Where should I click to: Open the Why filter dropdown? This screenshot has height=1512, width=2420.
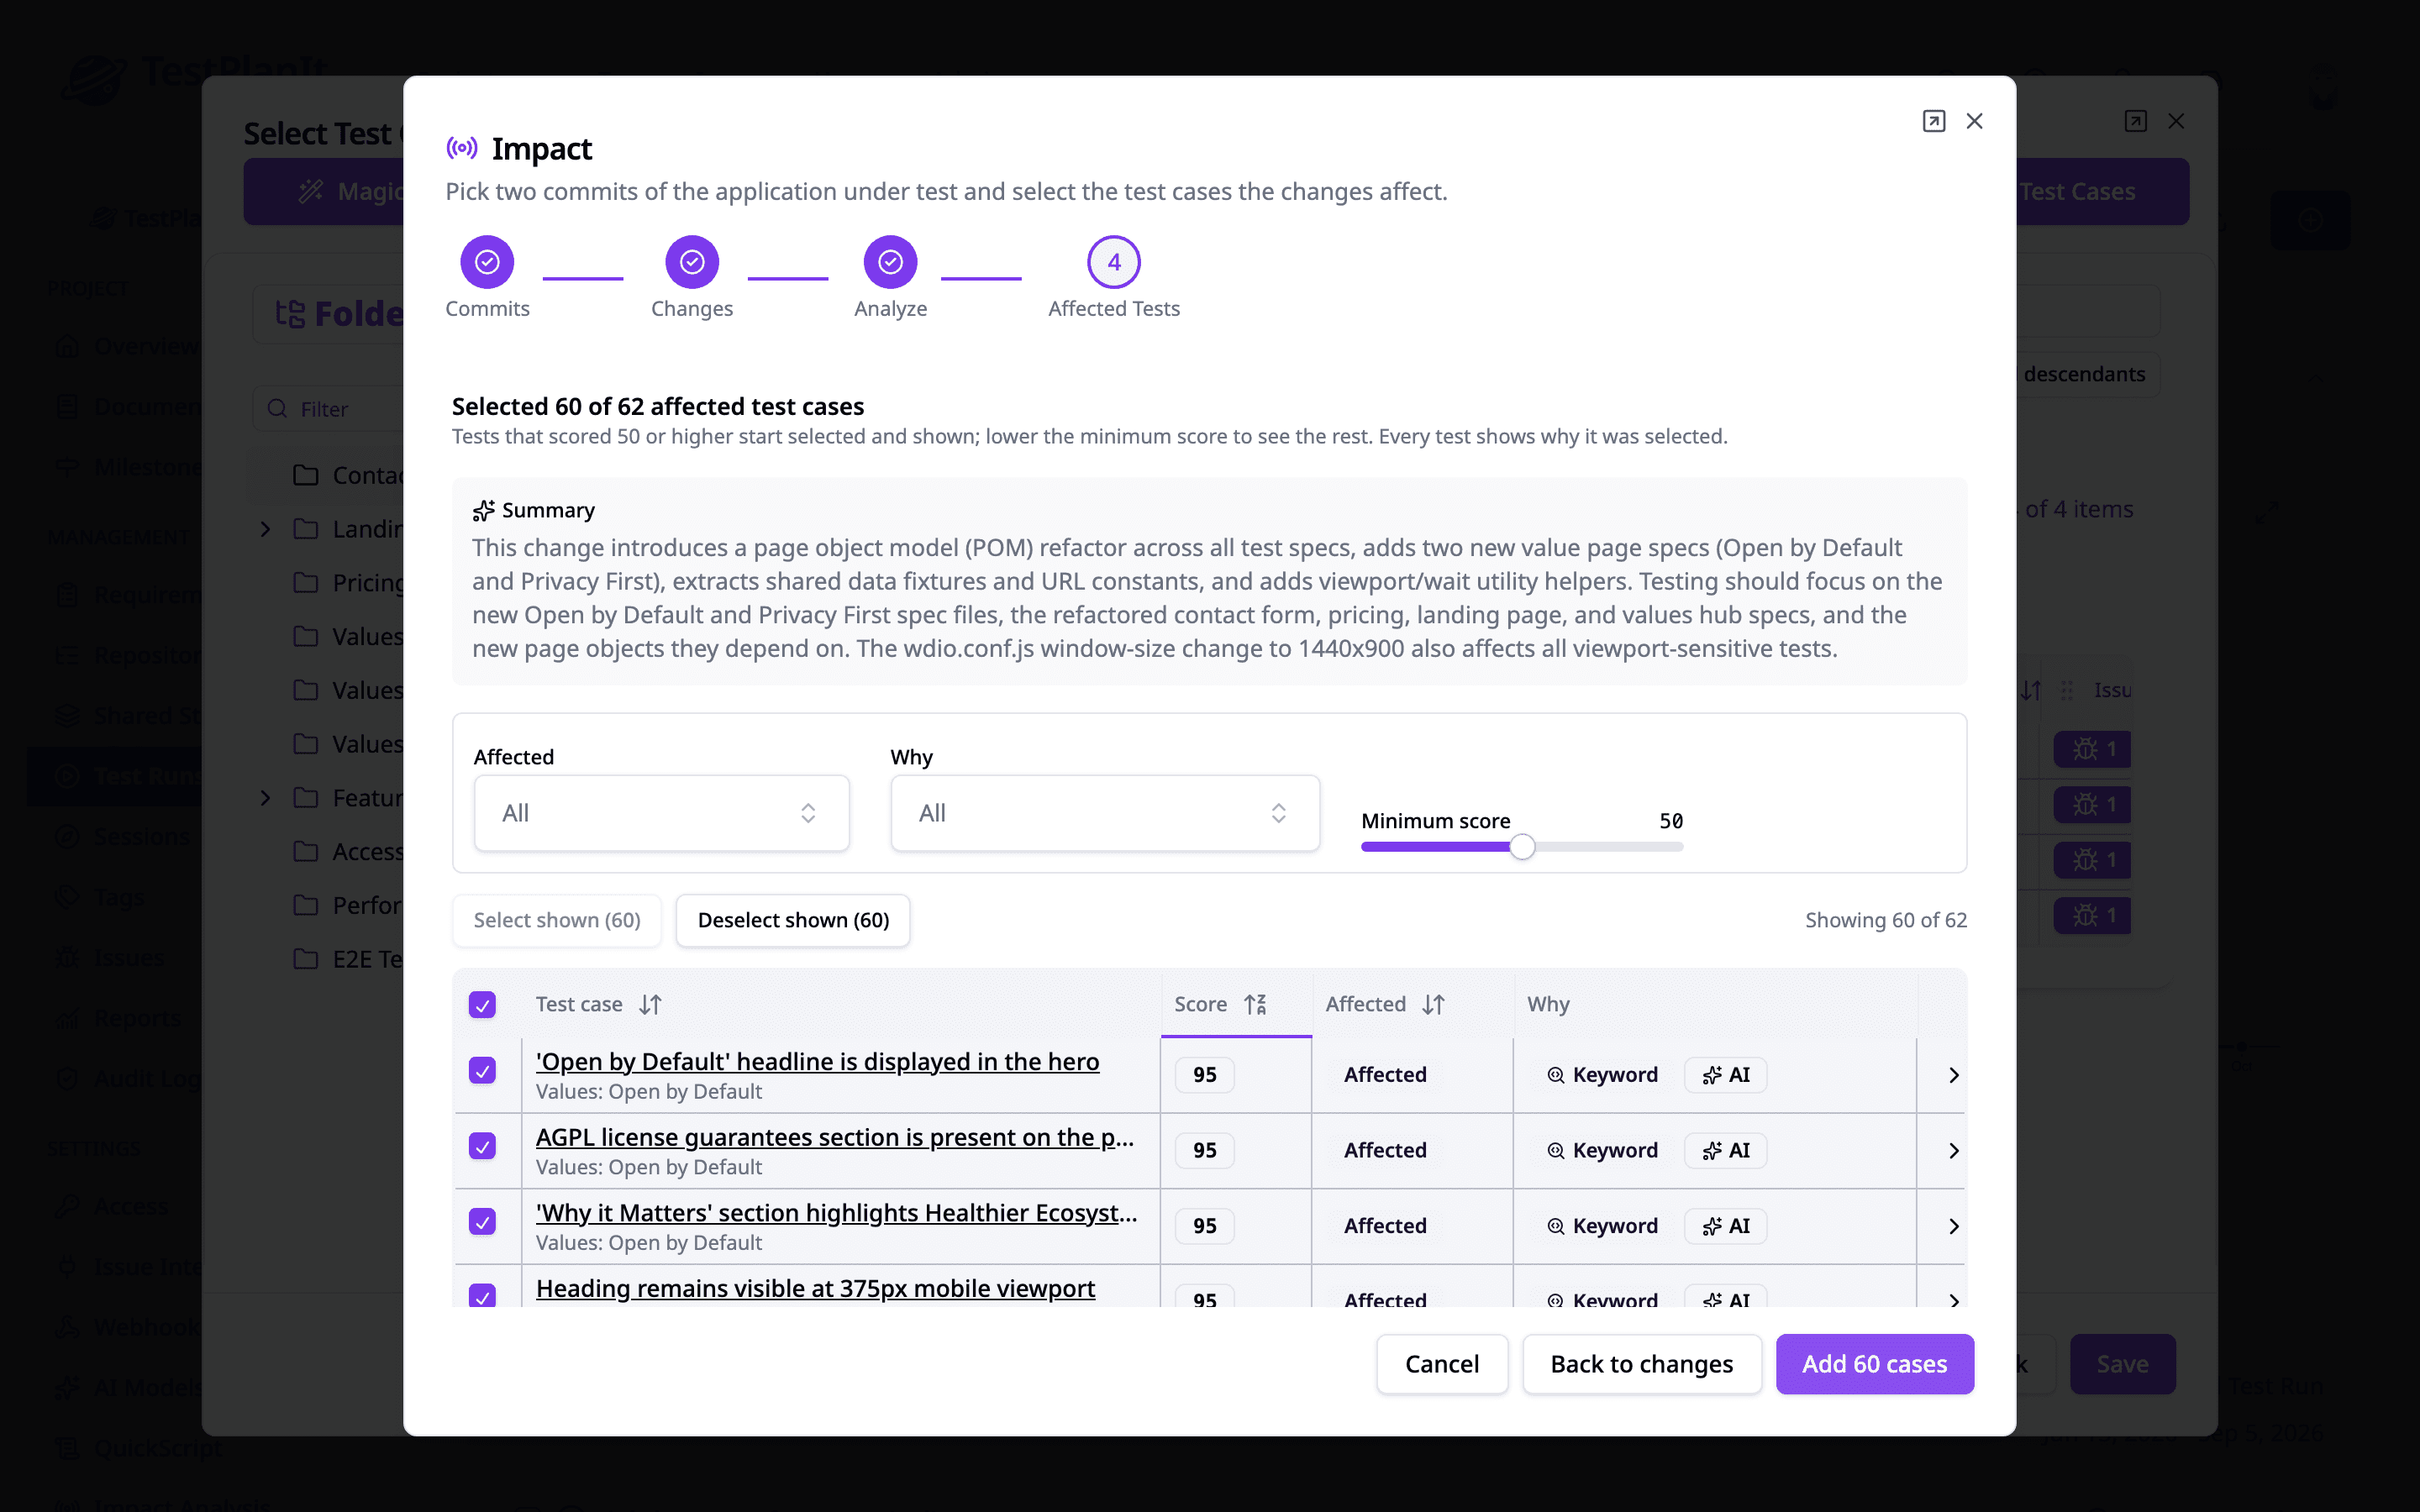1104,813
